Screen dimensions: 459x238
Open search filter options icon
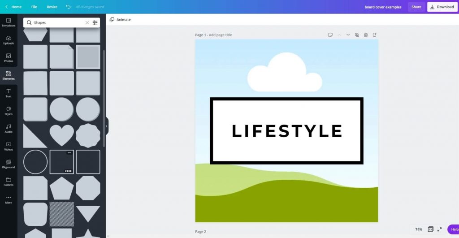(x=95, y=22)
